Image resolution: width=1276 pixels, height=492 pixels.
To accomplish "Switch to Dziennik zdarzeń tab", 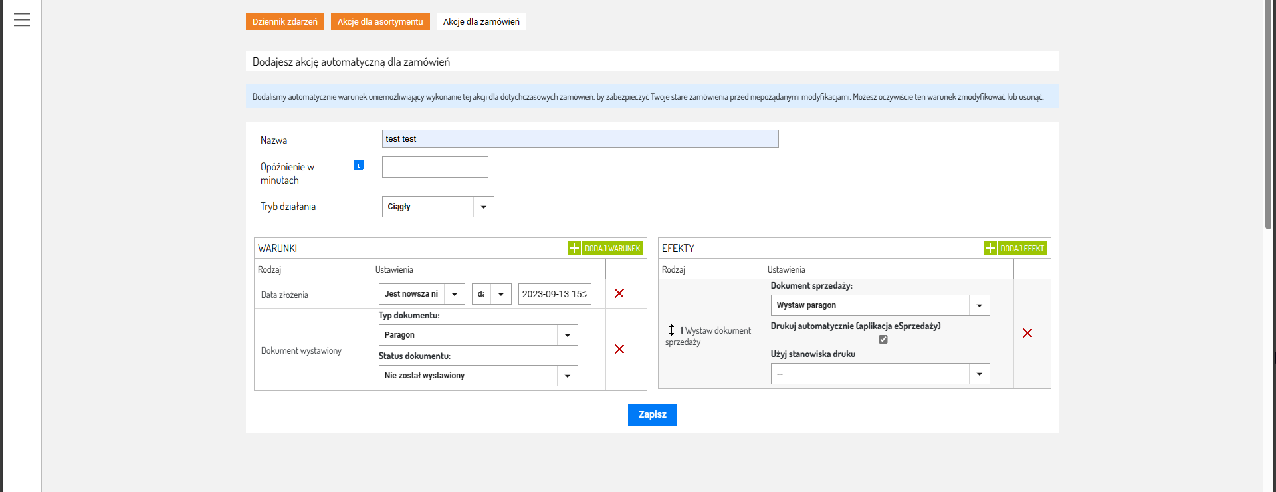I will coord(284,22).
